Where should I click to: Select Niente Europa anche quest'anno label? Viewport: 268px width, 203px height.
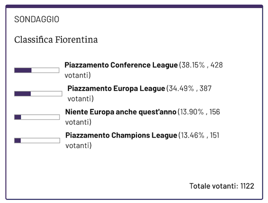121,112
